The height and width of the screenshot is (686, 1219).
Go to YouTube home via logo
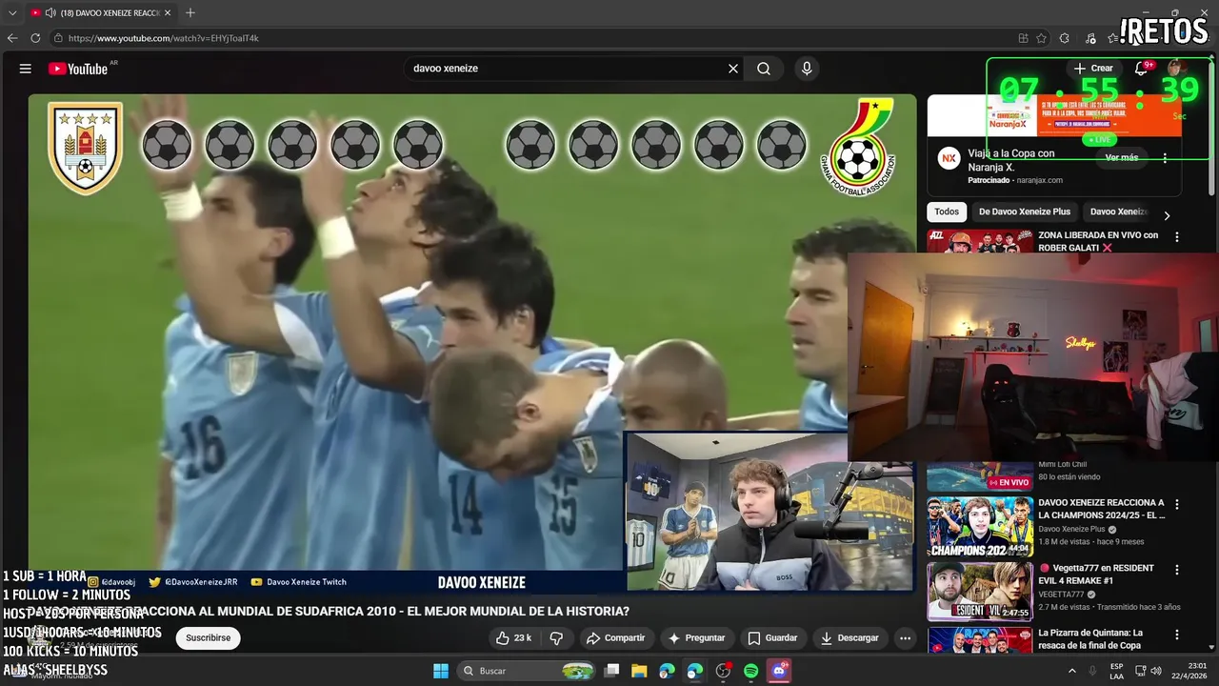[78, 69]
